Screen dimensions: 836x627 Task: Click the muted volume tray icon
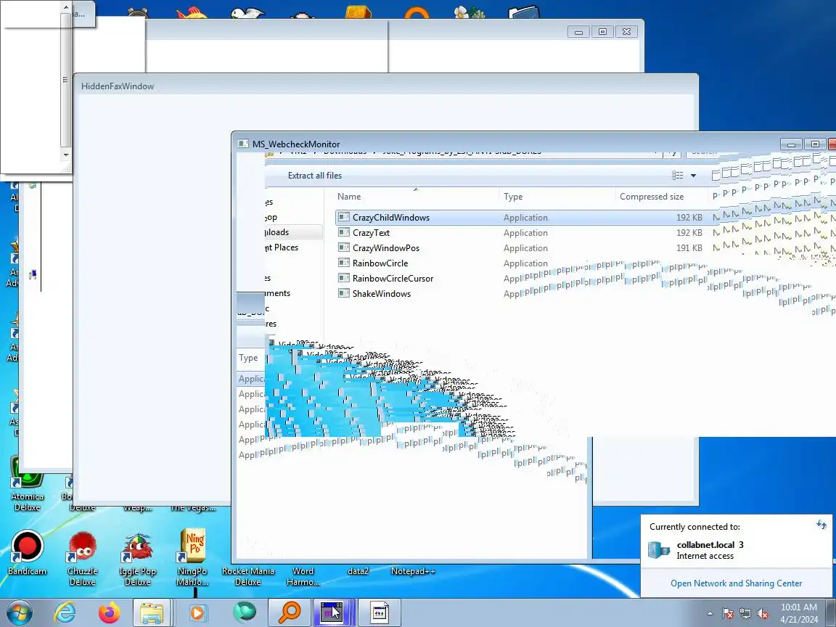pyautogui.click(x=763, y=614)
